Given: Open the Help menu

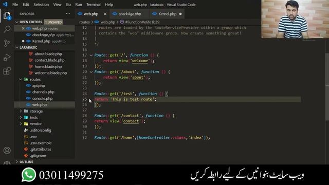Looking at the screenshot, I should (109, 5).
